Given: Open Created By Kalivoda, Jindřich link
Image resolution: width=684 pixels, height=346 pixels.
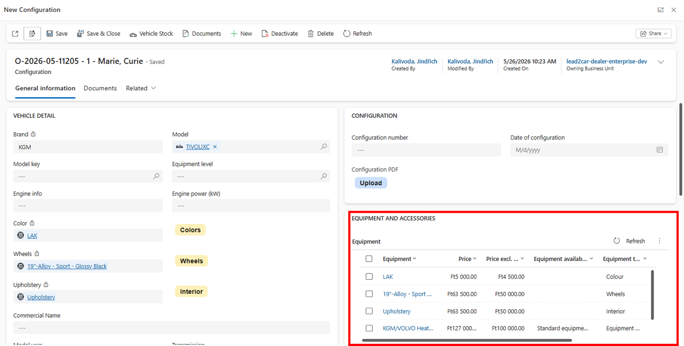Looking at the screenshot, I should 414,61.
